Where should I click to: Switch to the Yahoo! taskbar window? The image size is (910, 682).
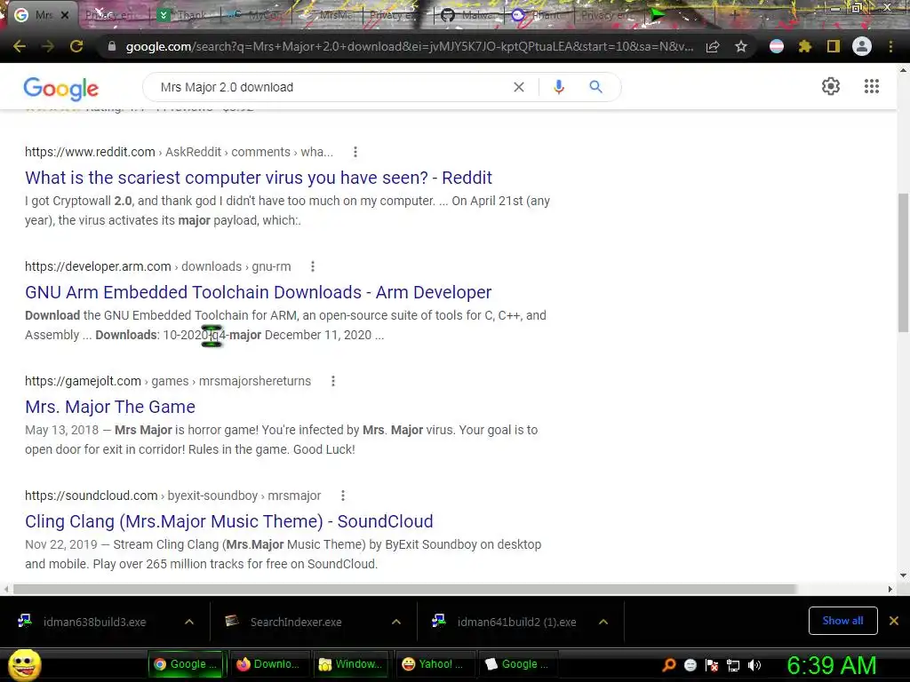[435, 664]
